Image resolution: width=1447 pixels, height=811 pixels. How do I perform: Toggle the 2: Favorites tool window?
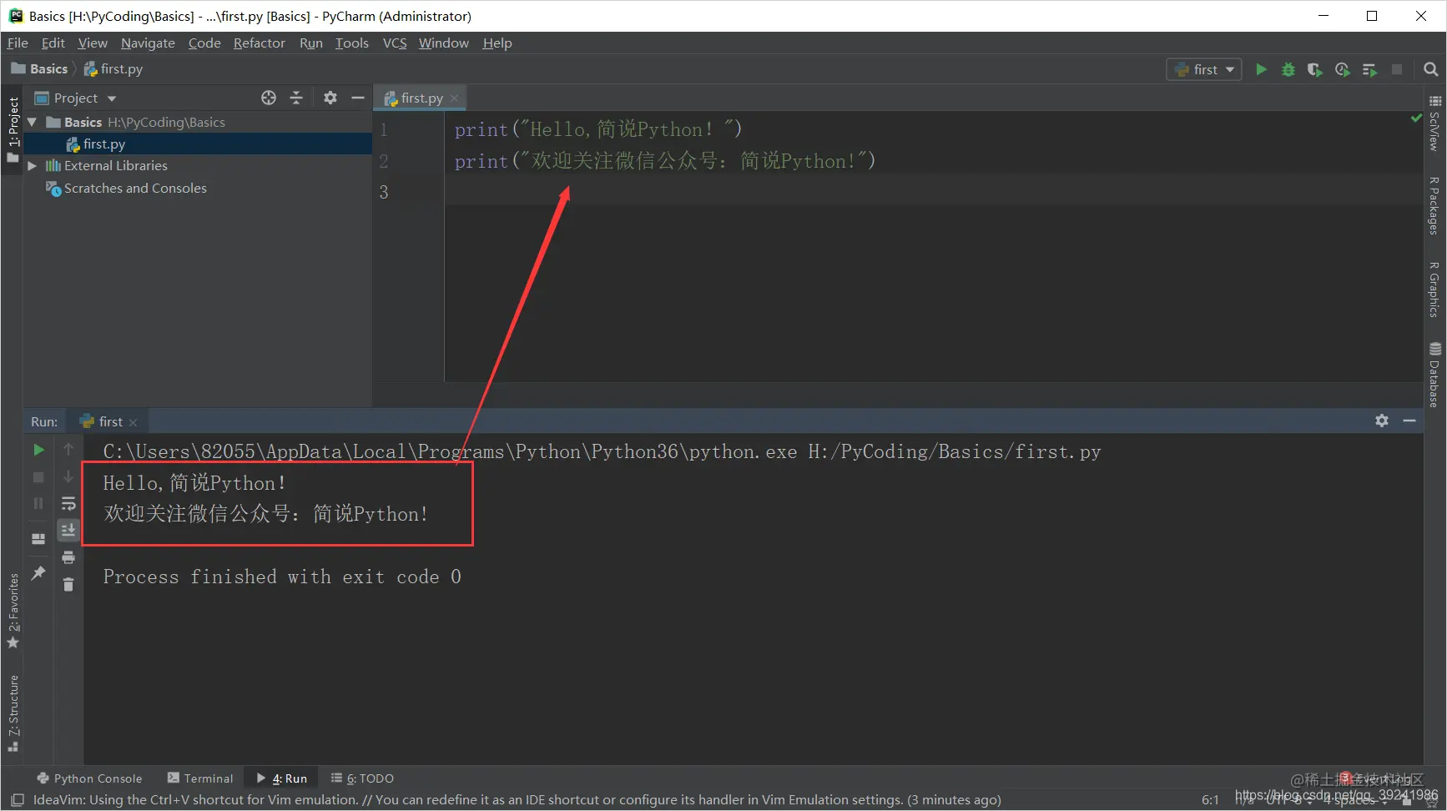[13, 612]
